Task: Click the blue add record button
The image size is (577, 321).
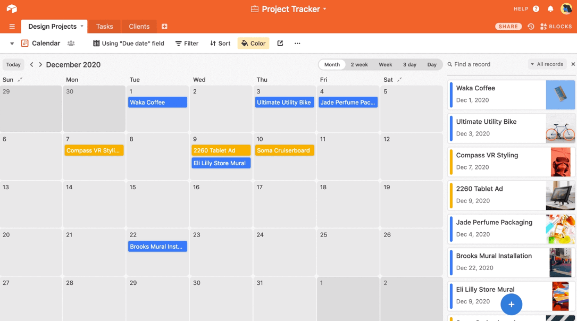Action: pos(511,305)
